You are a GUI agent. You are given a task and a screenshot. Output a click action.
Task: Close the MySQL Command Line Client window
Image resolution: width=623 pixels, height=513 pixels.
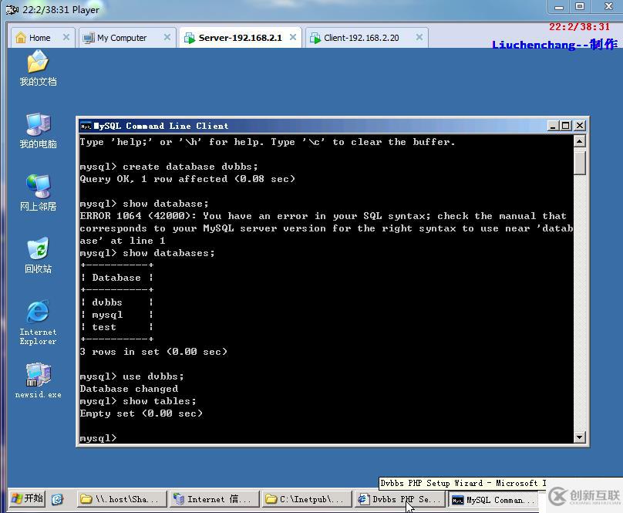click(580, 126)
